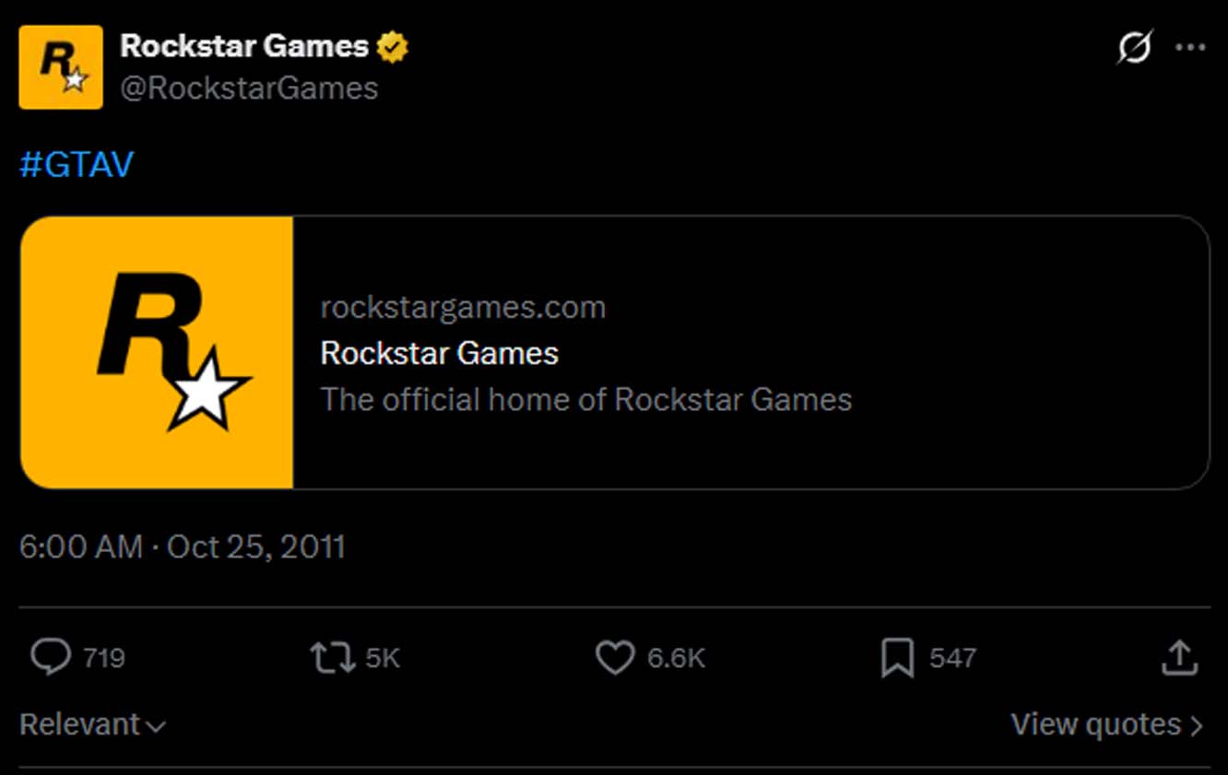Open the three-dot more options menu
This screenshot has width=1228, height=775.
click(1190, 47)
